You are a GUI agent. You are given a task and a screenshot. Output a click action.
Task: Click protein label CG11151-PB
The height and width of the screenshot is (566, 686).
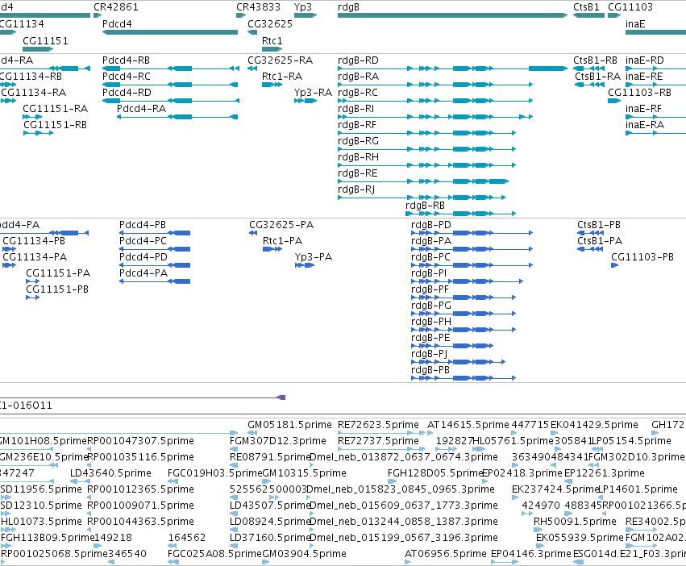57,289
